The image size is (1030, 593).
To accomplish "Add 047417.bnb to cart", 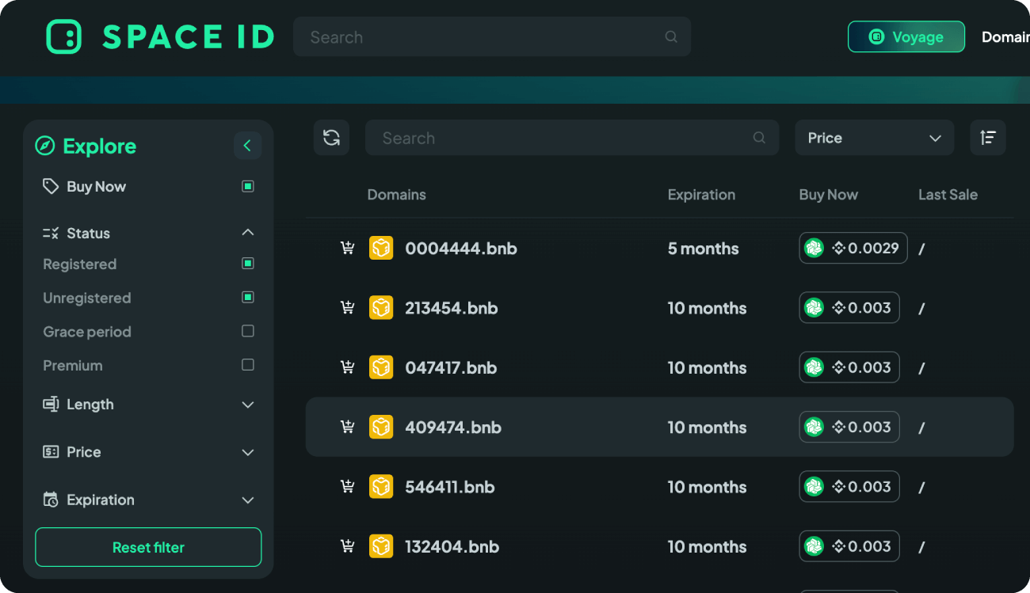I will 347,367.
